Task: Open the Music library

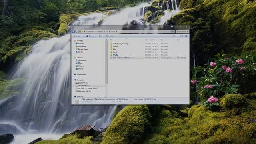Action: pyautogui.click(x=79, y=63)
